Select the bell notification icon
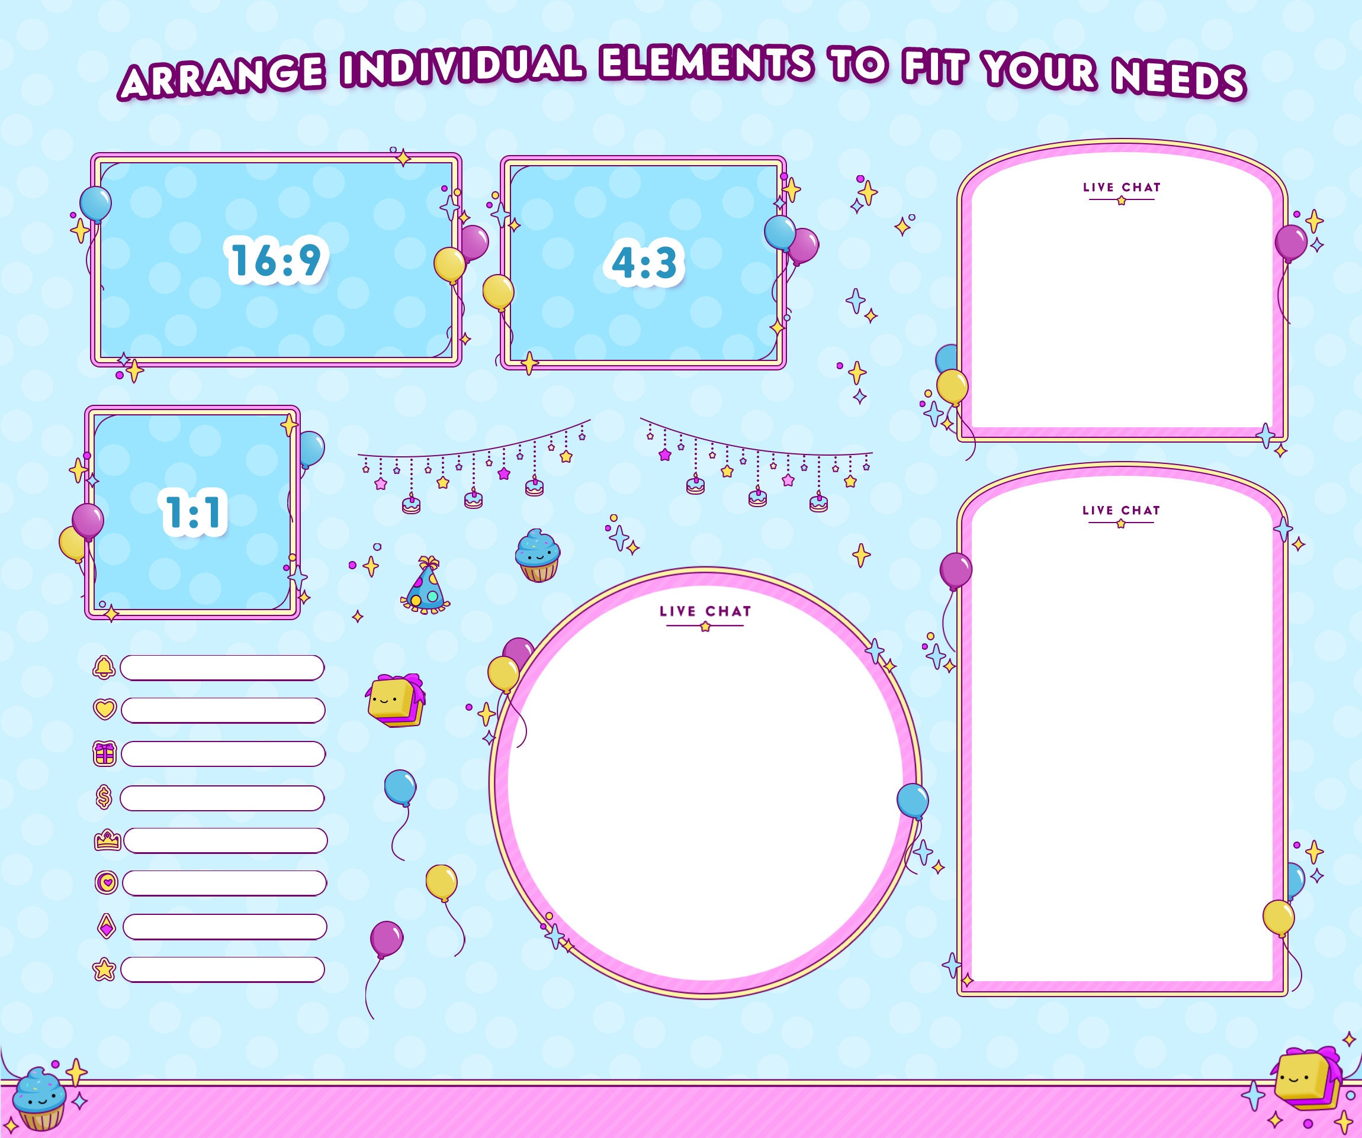Screen dimensions: 1362x1138 [104, 668]
